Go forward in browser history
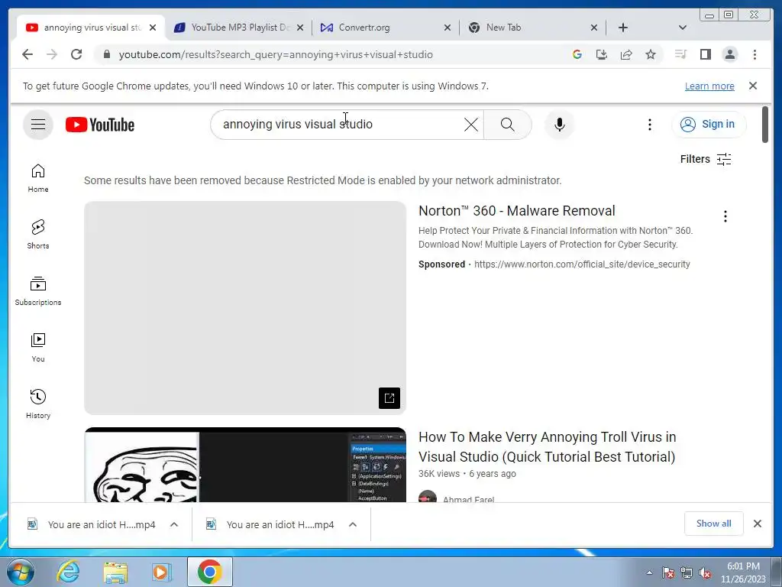The height and width of the screenshot is (587, 782). (x=52, y=54)
